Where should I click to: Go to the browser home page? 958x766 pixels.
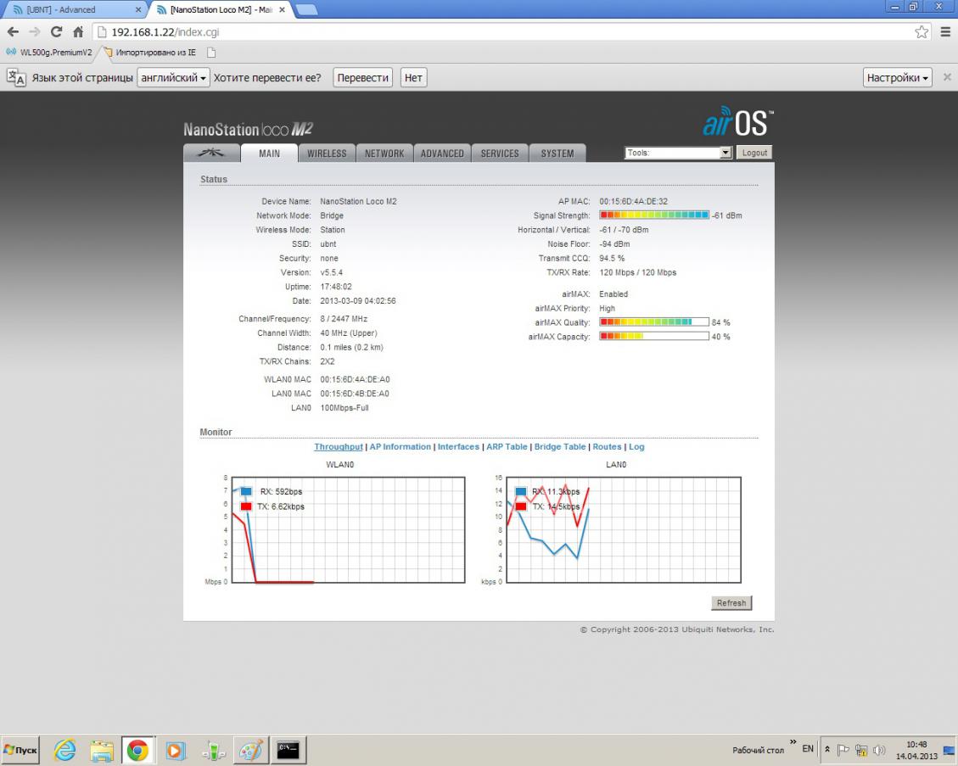(78, 31)
